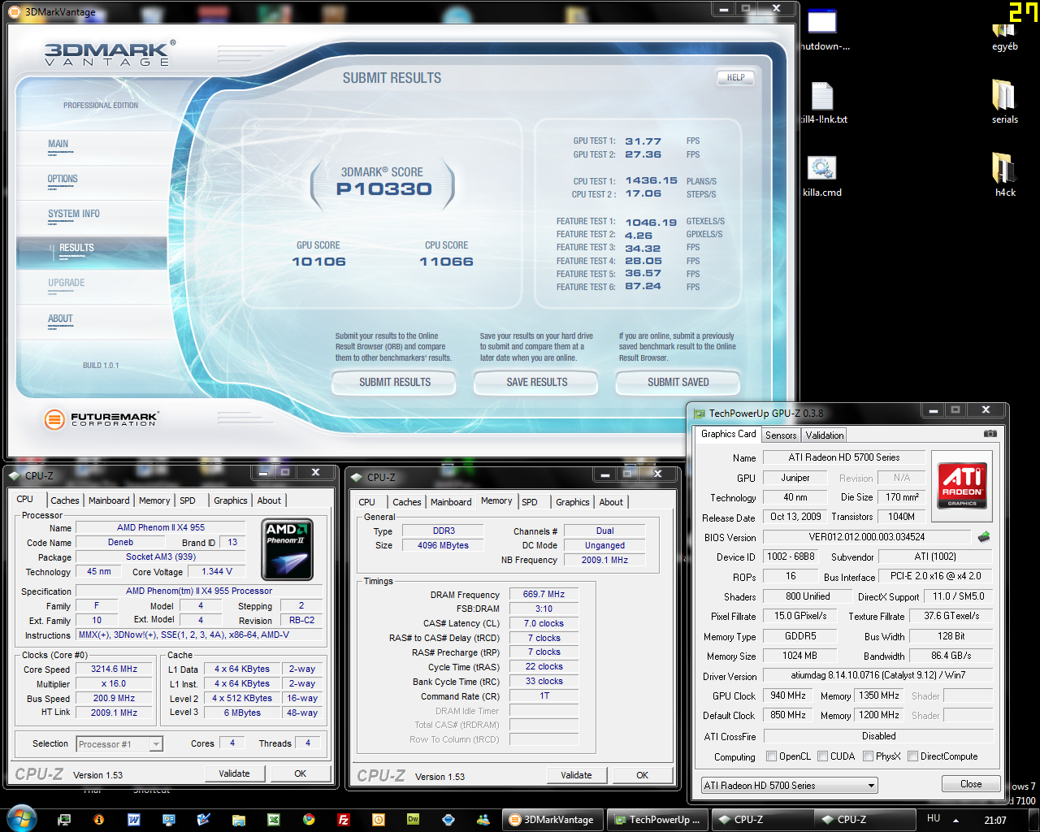Click OK in the right CPU-Z window
1040x832 pixels.
(x=643, y=775)
